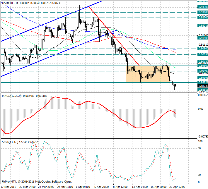Screen dimensions: 208x189
Task: Click the 8 Apr 12:00 time axis label
Action: click(120, 187)
